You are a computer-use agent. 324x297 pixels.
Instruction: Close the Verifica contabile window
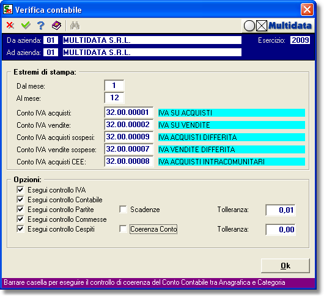pyautogui.click(x=307, y=10)
